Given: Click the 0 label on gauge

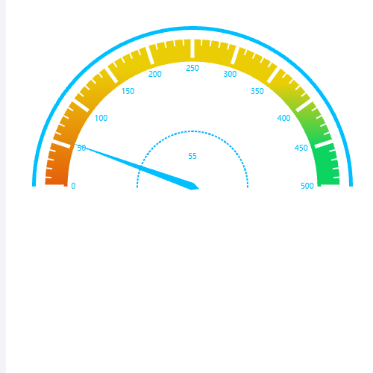Looking at the screenshot, I should point(73,186).
